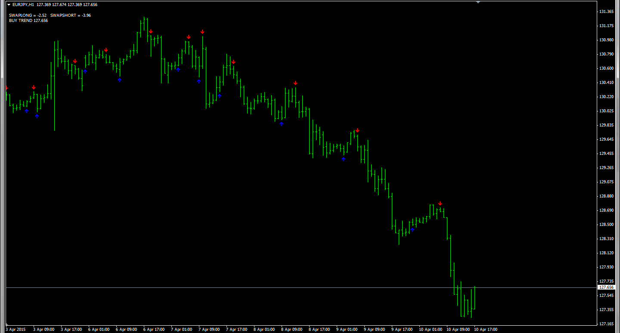Click the blue arrow below the 8 Apr 09:00 low

coord(281,124)
